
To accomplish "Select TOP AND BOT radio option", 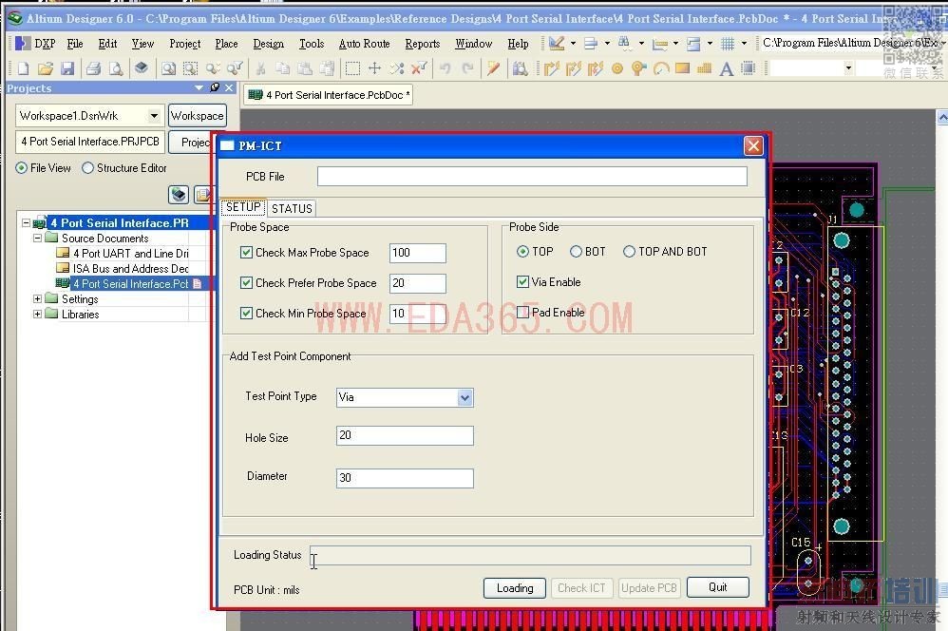I will pos(629,251).
